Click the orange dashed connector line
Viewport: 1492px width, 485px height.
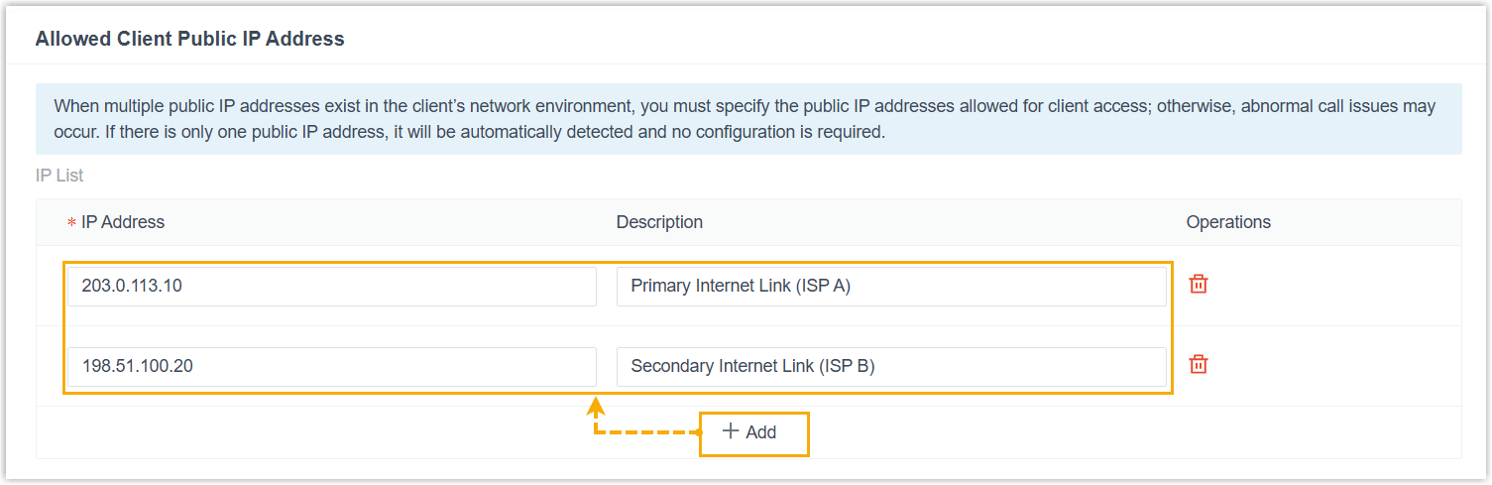(x=649, y=432)
